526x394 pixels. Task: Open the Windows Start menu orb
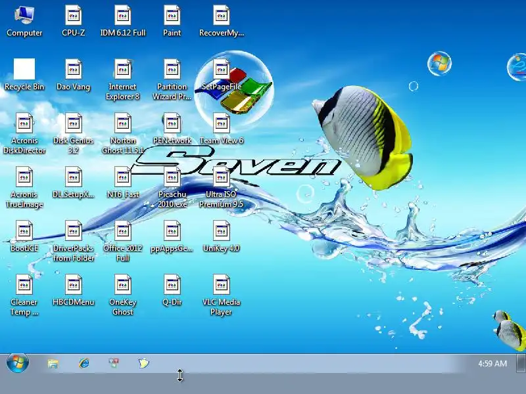point(18,362)
